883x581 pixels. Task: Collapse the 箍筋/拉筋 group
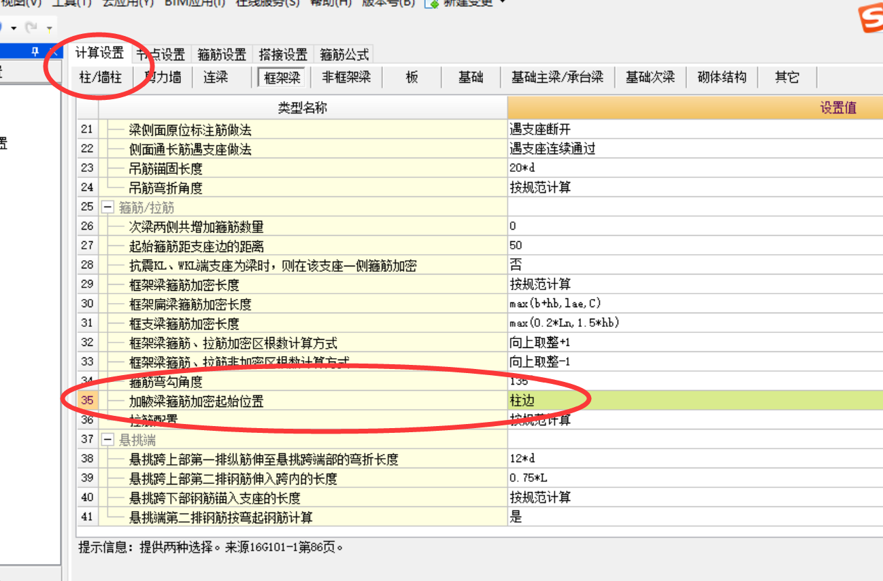[107, 207]
